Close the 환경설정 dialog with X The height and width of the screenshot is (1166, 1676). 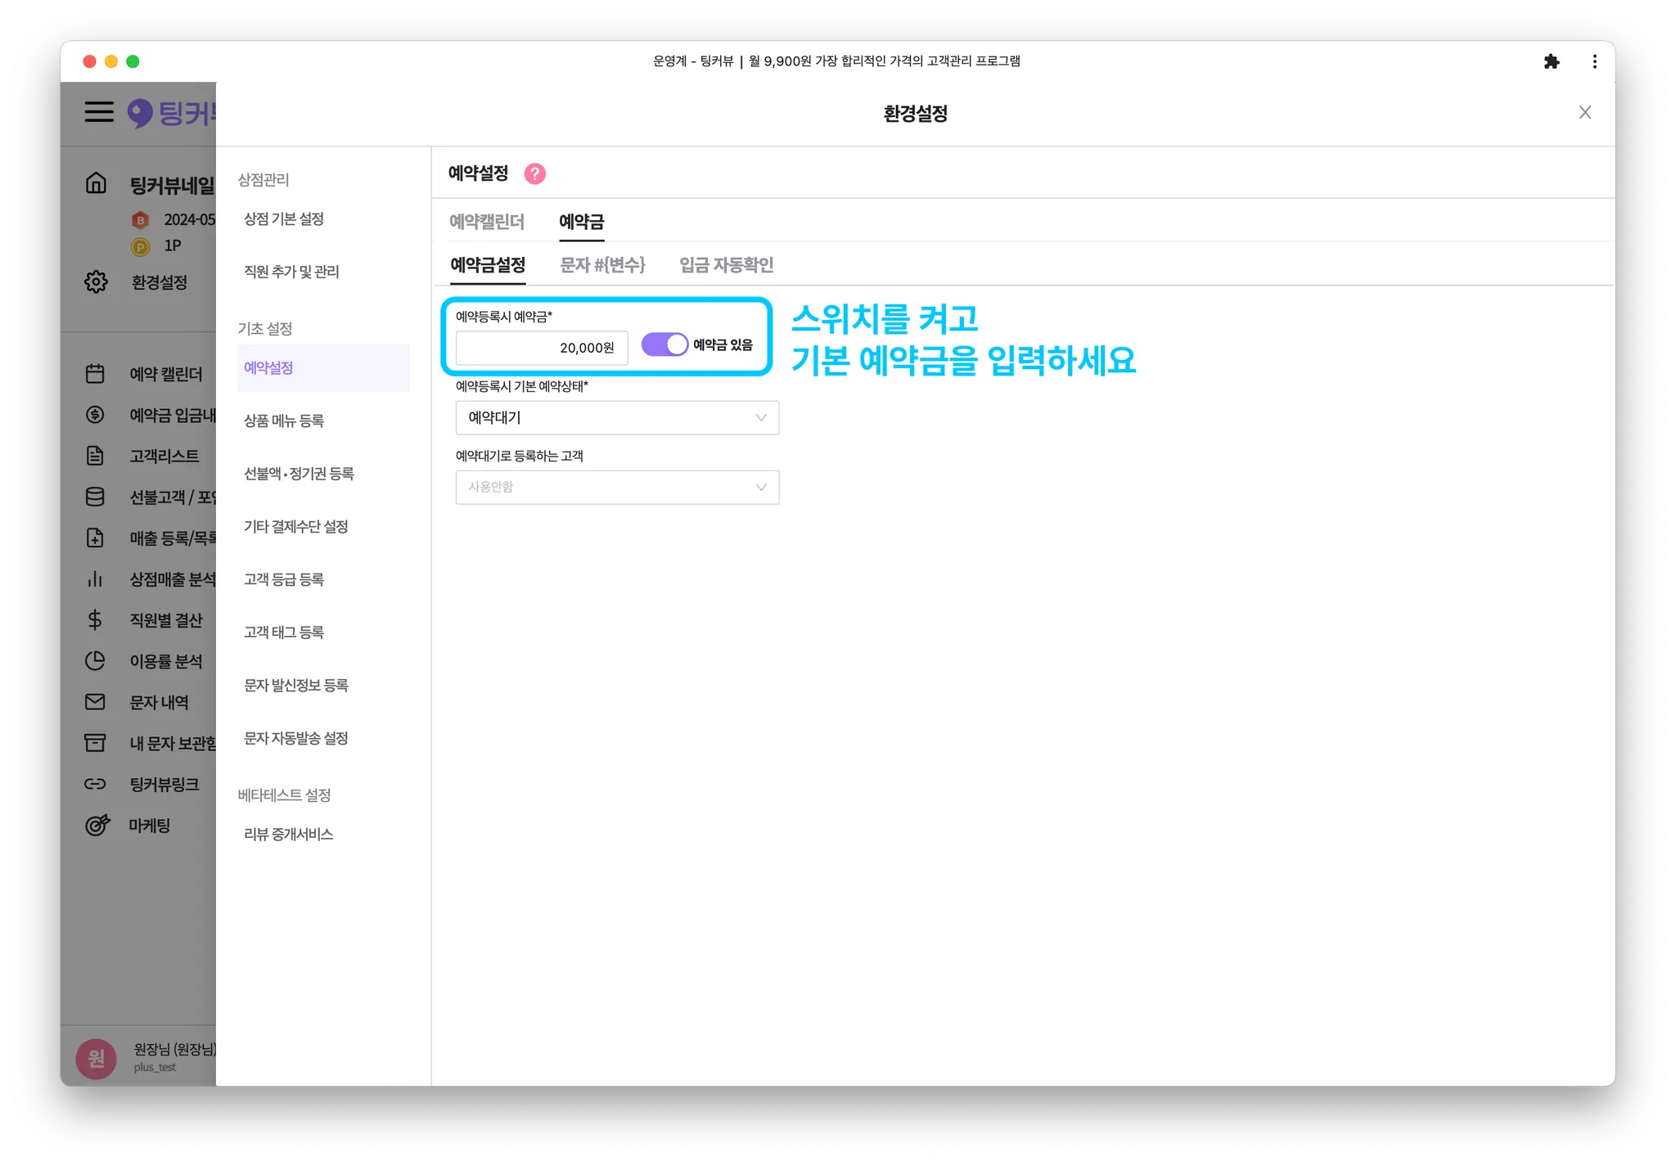1584,113
